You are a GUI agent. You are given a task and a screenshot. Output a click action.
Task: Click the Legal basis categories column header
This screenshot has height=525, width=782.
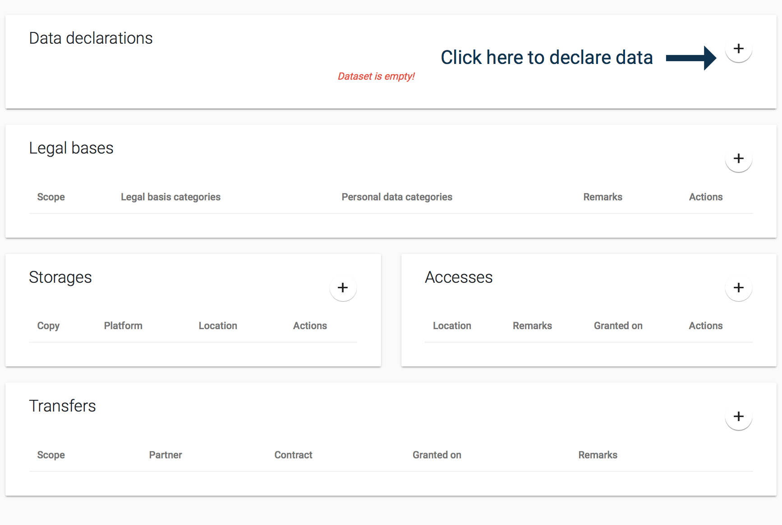(170, 197)
